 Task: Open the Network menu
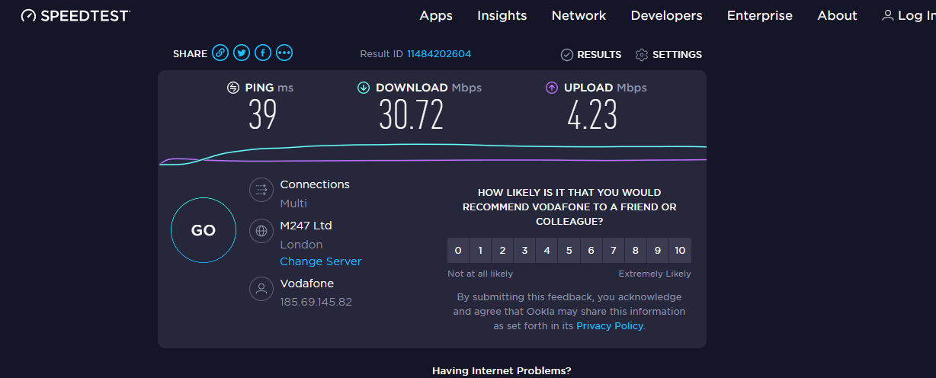pyautogui.click(x=579, y=15)
